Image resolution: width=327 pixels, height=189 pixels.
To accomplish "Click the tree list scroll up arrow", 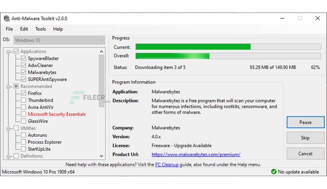I will pyautogui.click(x=101, y=52).
